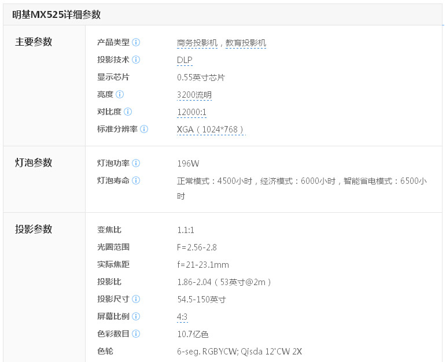Click the 投影技术 label text
The width and height of the screenshot is (446, 362).
click(x=113, y=60)
